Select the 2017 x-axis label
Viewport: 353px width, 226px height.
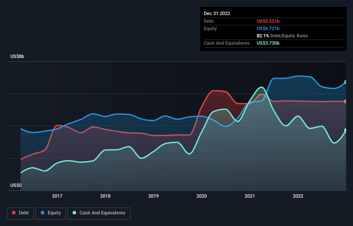[x=57, y=196]
